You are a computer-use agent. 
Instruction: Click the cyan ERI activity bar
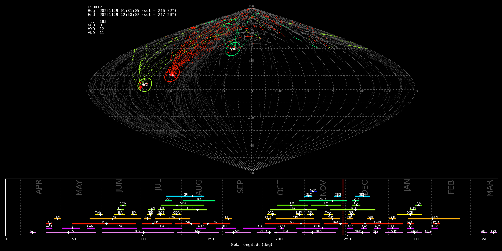[x=185, y=196]
